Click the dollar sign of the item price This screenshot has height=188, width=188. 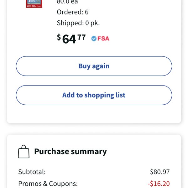59,37
